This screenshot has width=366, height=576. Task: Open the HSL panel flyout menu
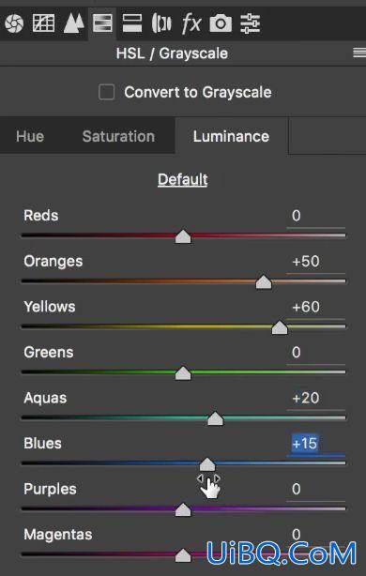click(x=359, y=53)
